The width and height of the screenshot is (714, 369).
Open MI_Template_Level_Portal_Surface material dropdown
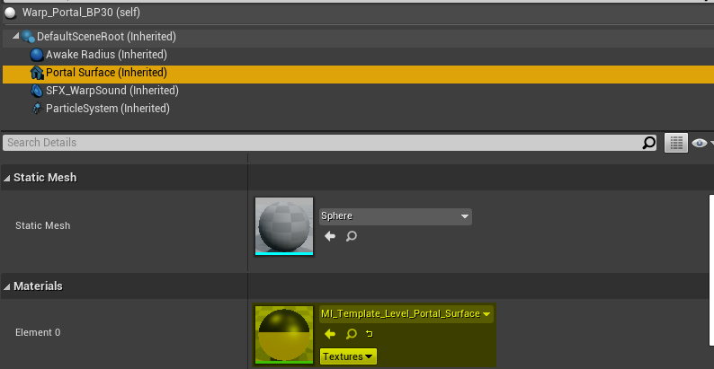406,314
